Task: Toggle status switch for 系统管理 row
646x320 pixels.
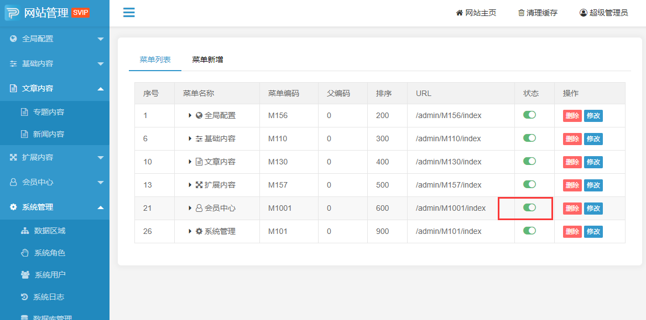Action: coord(529,231)
